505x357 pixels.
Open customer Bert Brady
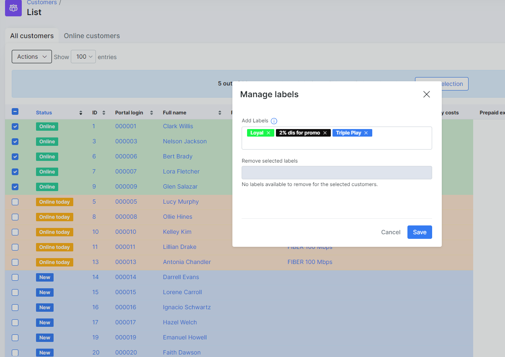pyautogui.click(x=178, y=156)
